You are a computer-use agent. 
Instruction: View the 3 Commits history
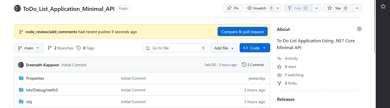tap(253, 65)
